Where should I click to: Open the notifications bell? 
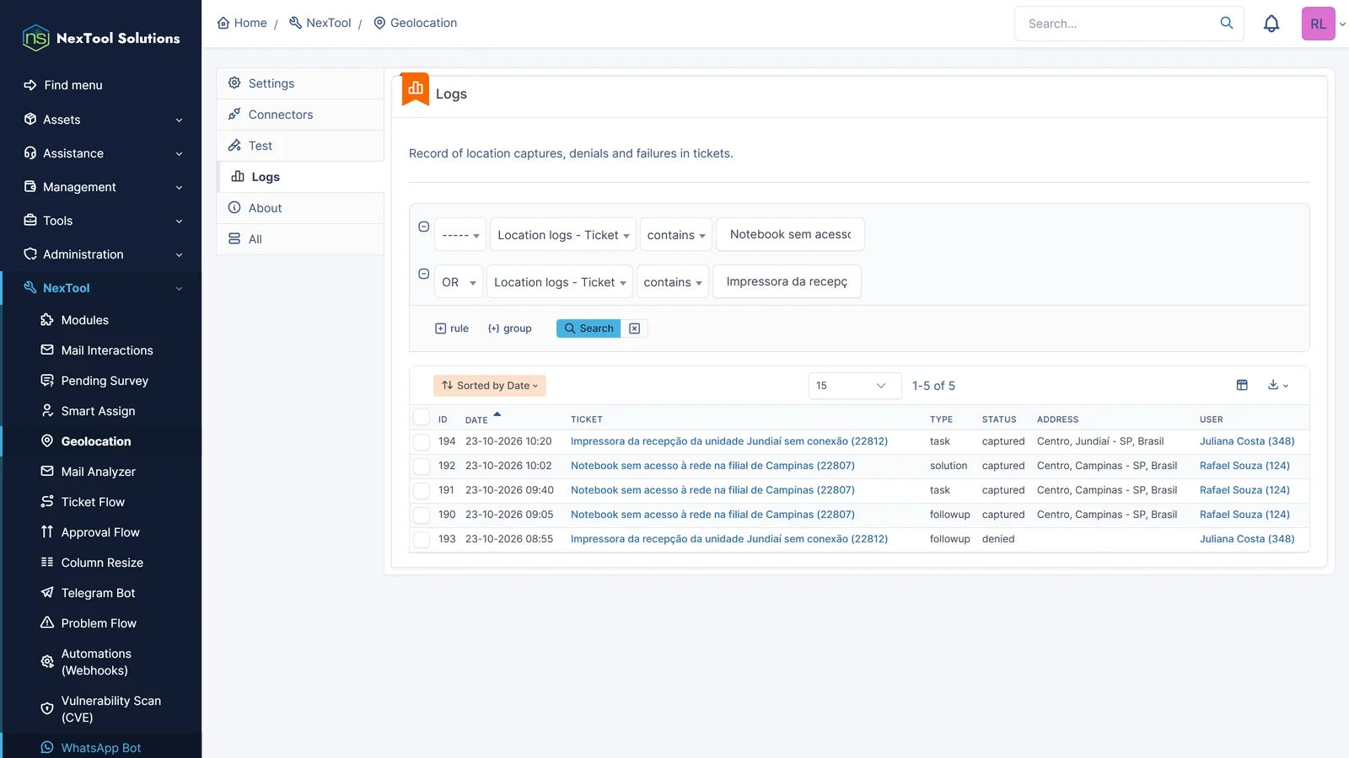(1271, 24)
